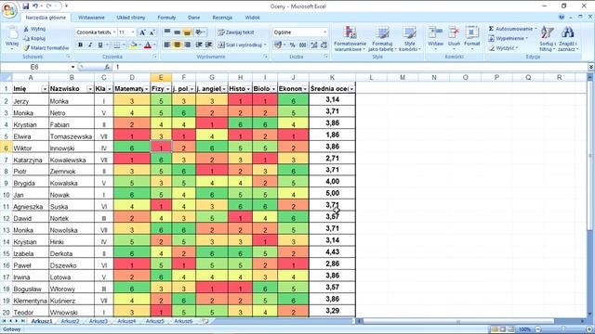Align cell text right
595x334 pixels.
tap(187, 45)
